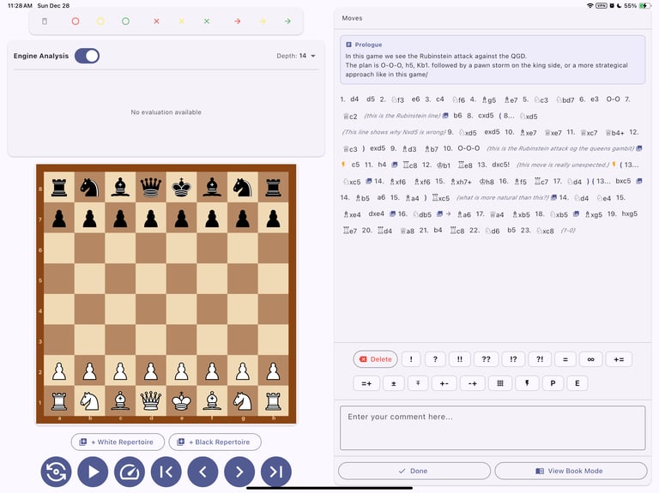Click the comment "this move is really unexpected"
Screen dimensions: 659x493
[x=563, y=165]
